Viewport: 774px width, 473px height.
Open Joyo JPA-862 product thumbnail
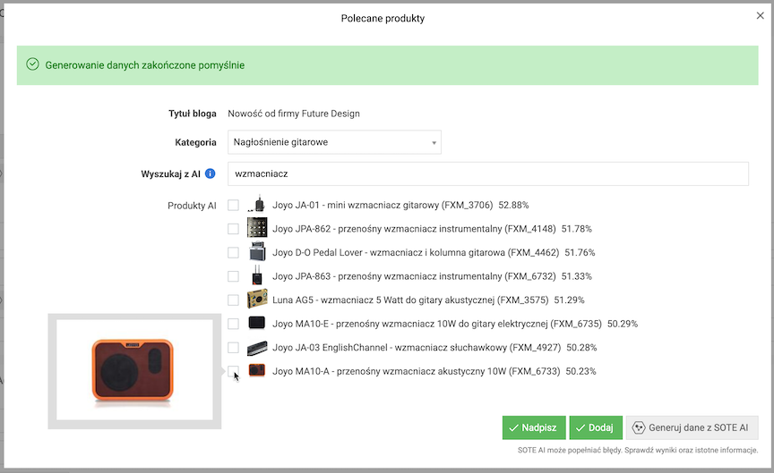click(x=257, y=228)
